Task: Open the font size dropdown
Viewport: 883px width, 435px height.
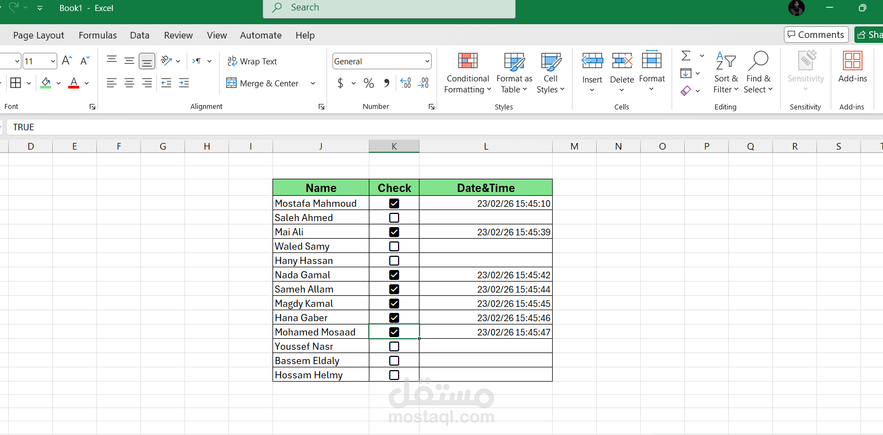Action: [53, 61]
